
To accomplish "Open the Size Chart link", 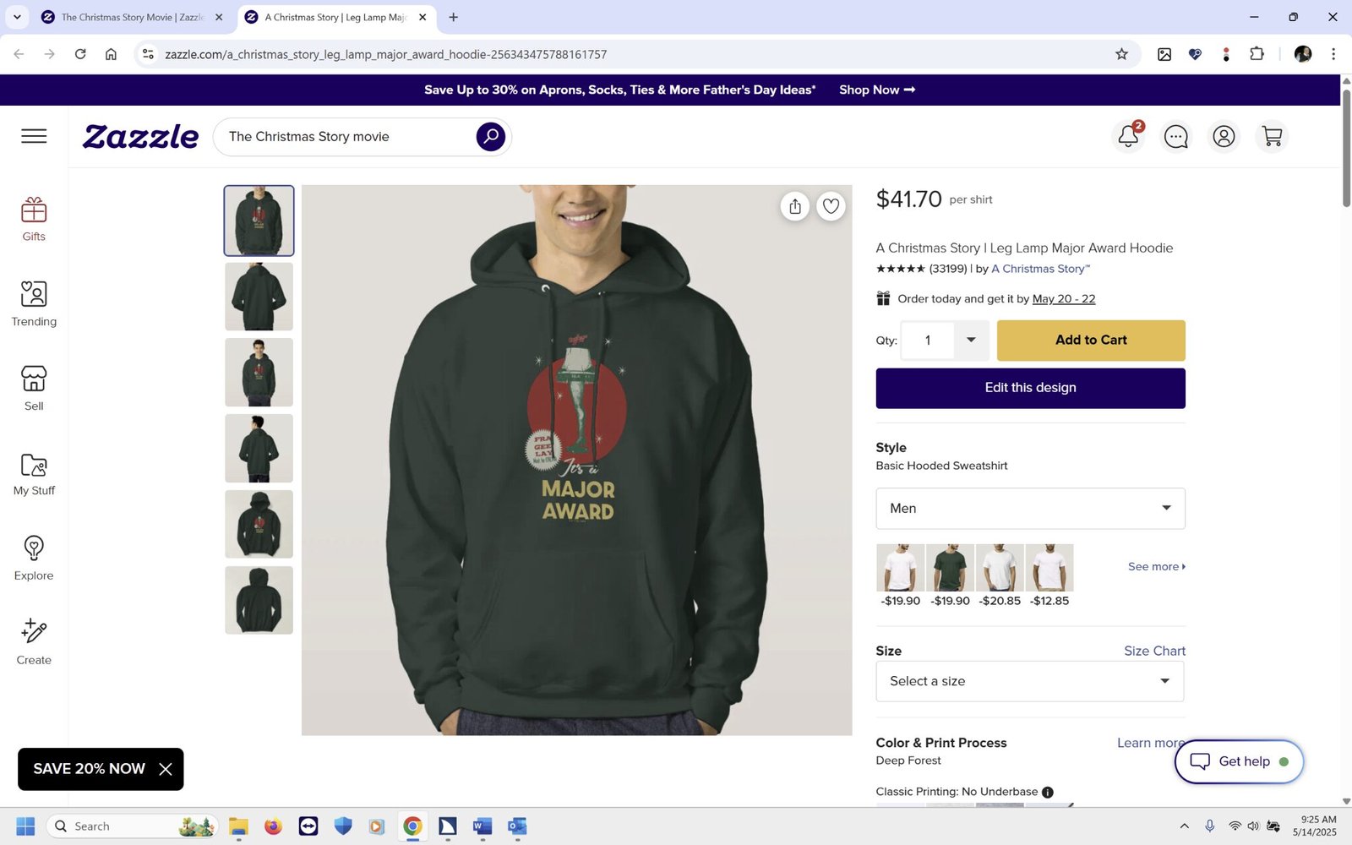I will (1154, 651).
